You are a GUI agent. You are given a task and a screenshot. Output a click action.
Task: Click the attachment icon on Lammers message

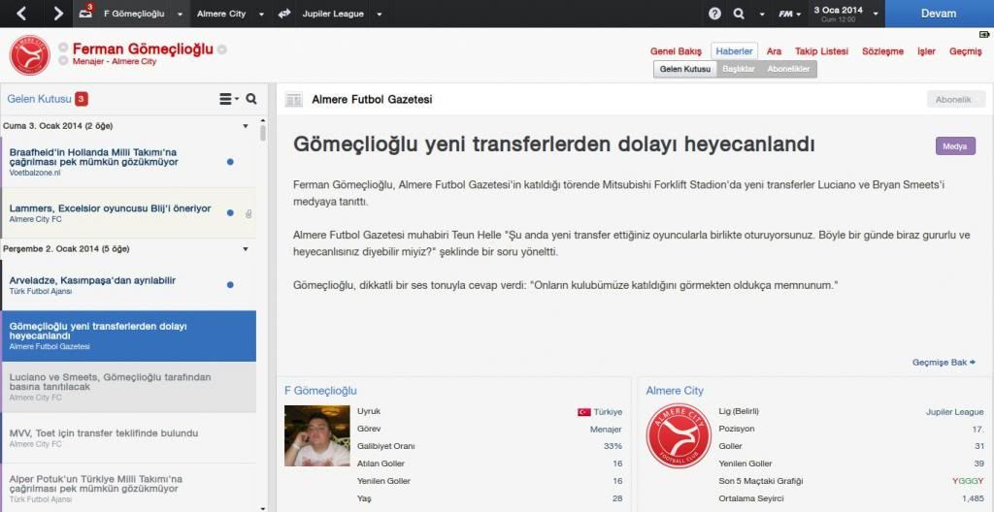coord(248,213)
